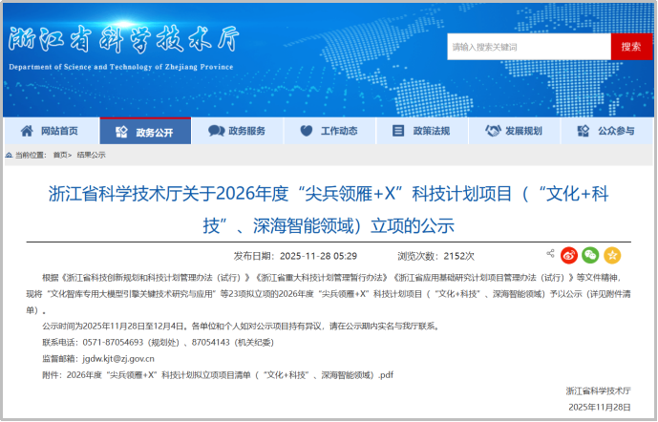Share the article via WeChat
Viewport: 658px width, 422px height.
590,255
